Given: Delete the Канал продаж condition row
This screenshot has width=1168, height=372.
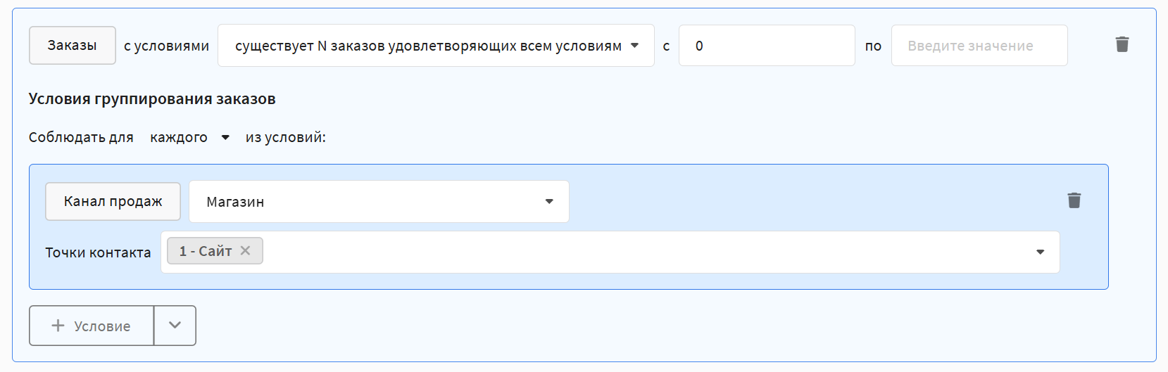Looking at the screenshot, I should coord(1074,201).
